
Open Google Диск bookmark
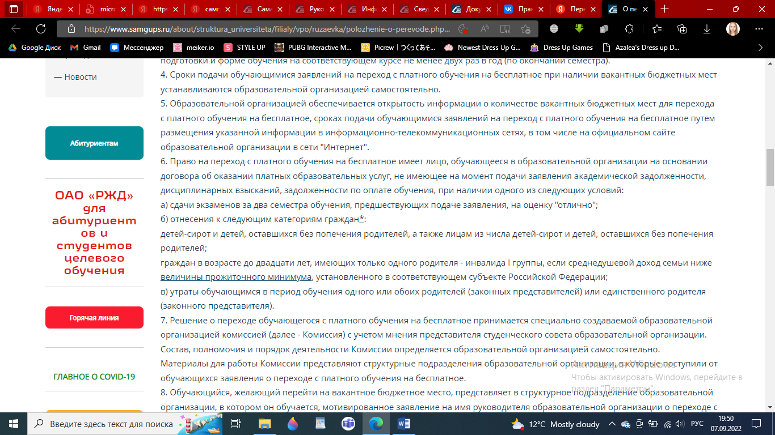tap(35, 48)
